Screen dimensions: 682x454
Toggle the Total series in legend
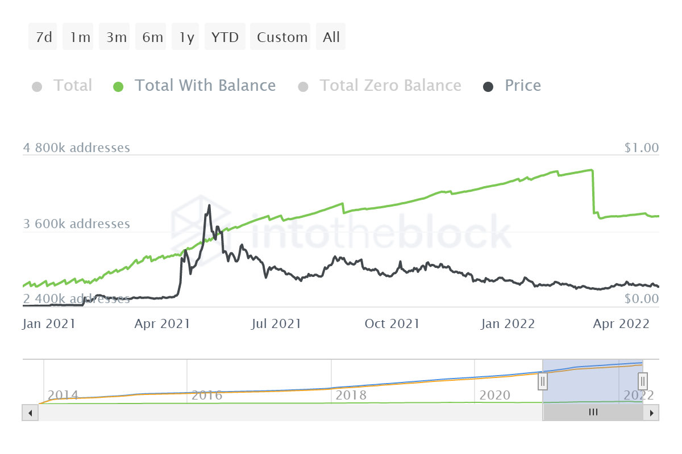[x=72, y=86]
